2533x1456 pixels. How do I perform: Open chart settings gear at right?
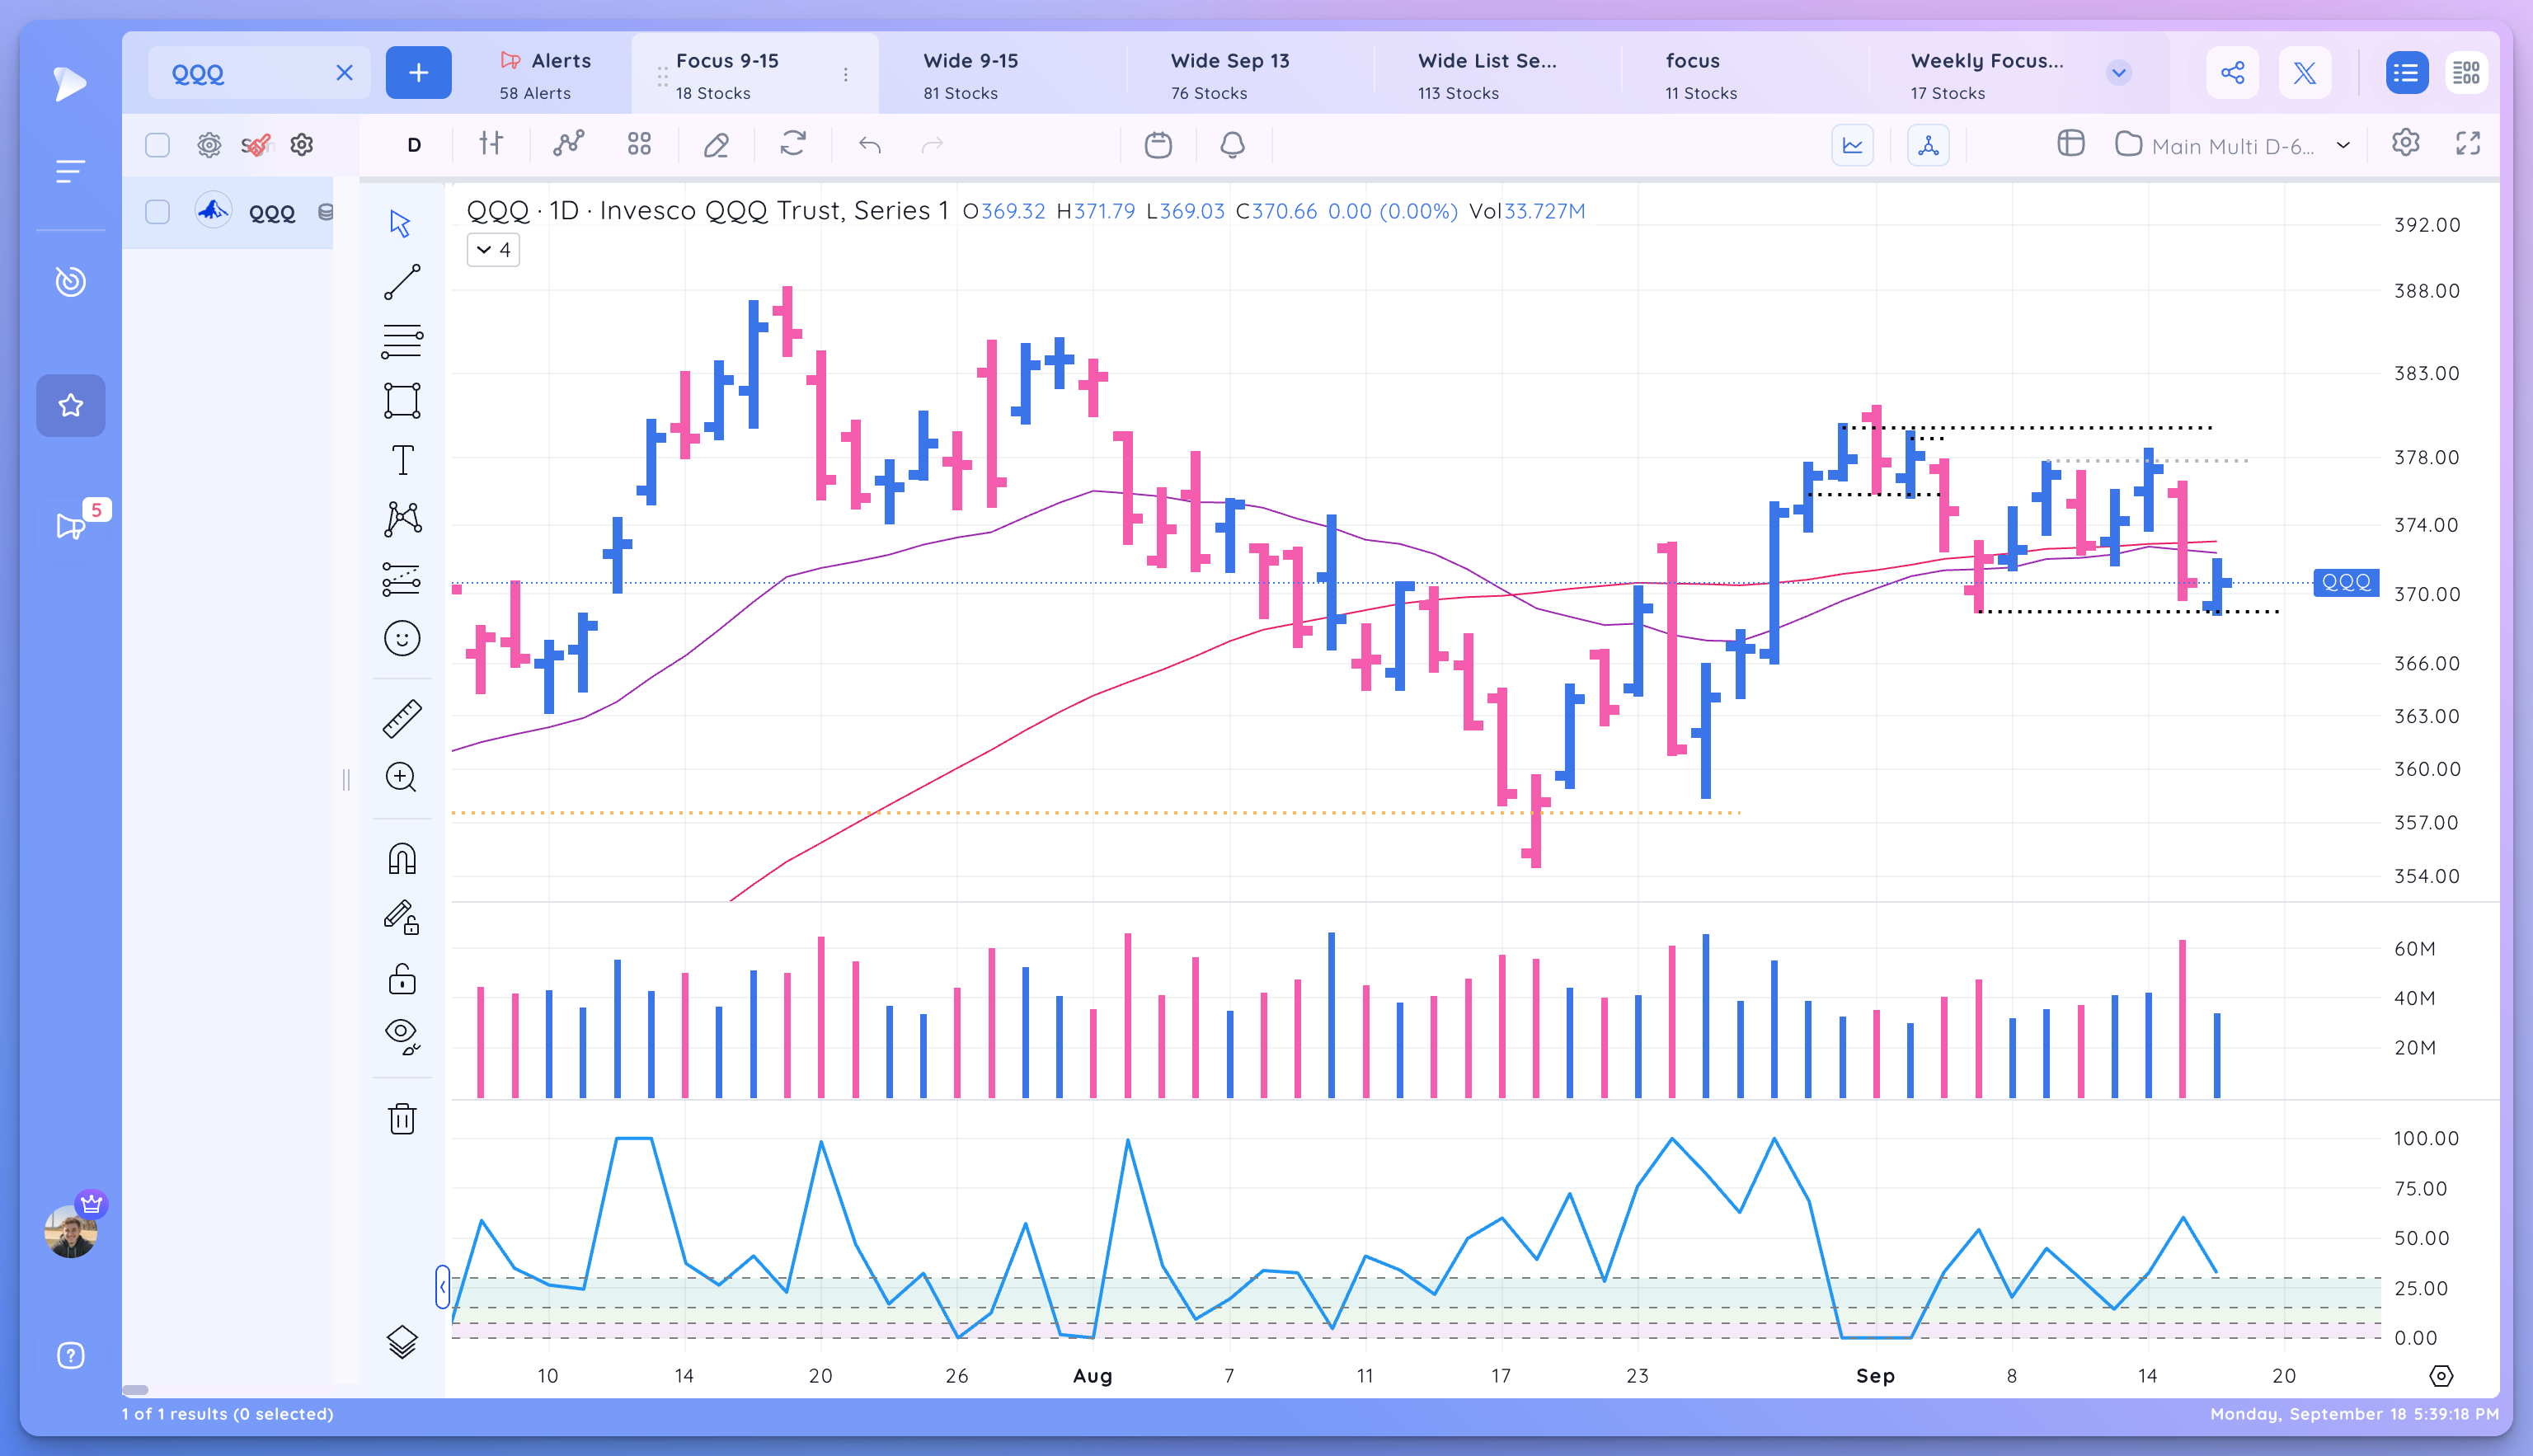[2406, 143]
